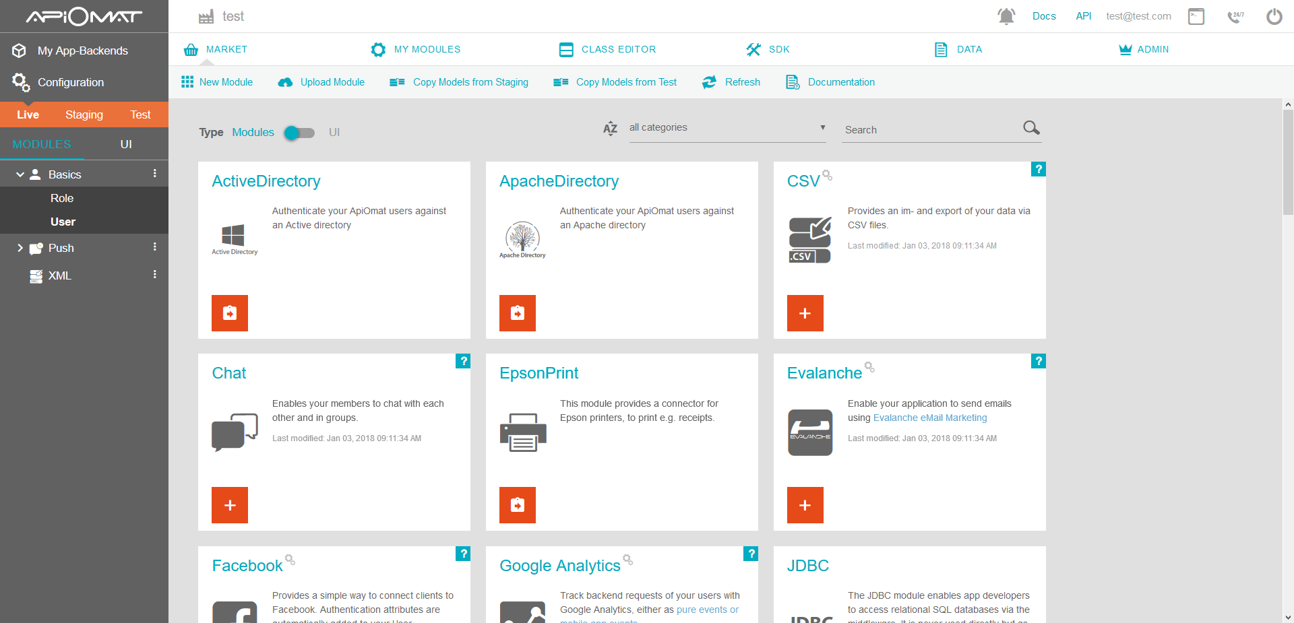The width and height of the screenshot is (1294, 623).
Task: Click the factory app icon beside test
Action: tap(206, 17)
